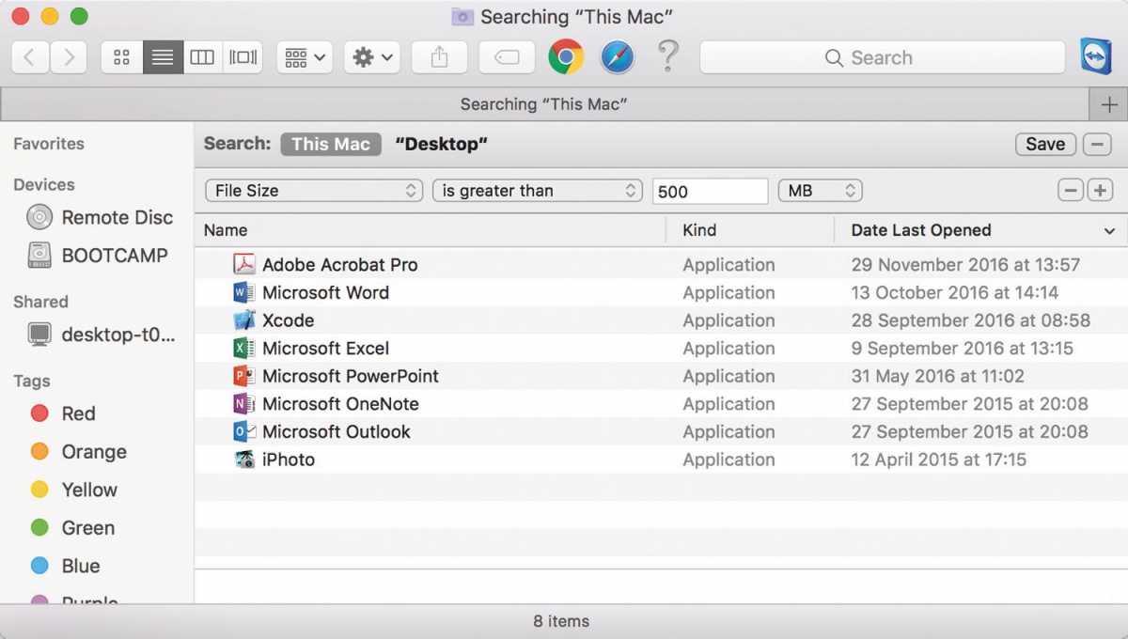
Task: Select the Microsoft PowerPoint icon
Action: click(244, 376)
